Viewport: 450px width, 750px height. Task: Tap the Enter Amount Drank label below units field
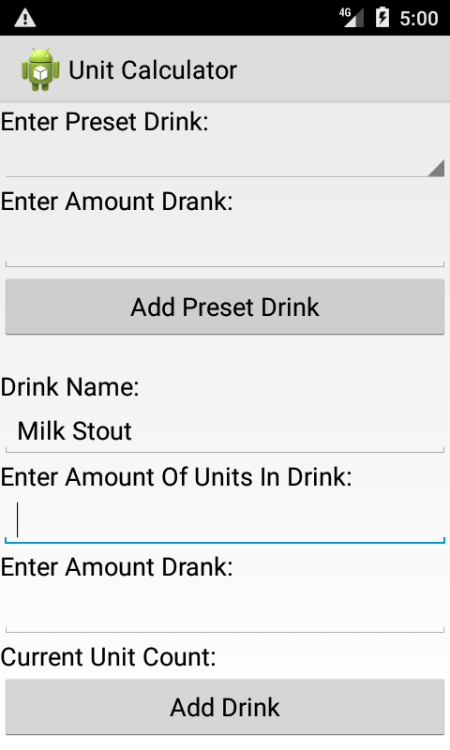point(116,567)
